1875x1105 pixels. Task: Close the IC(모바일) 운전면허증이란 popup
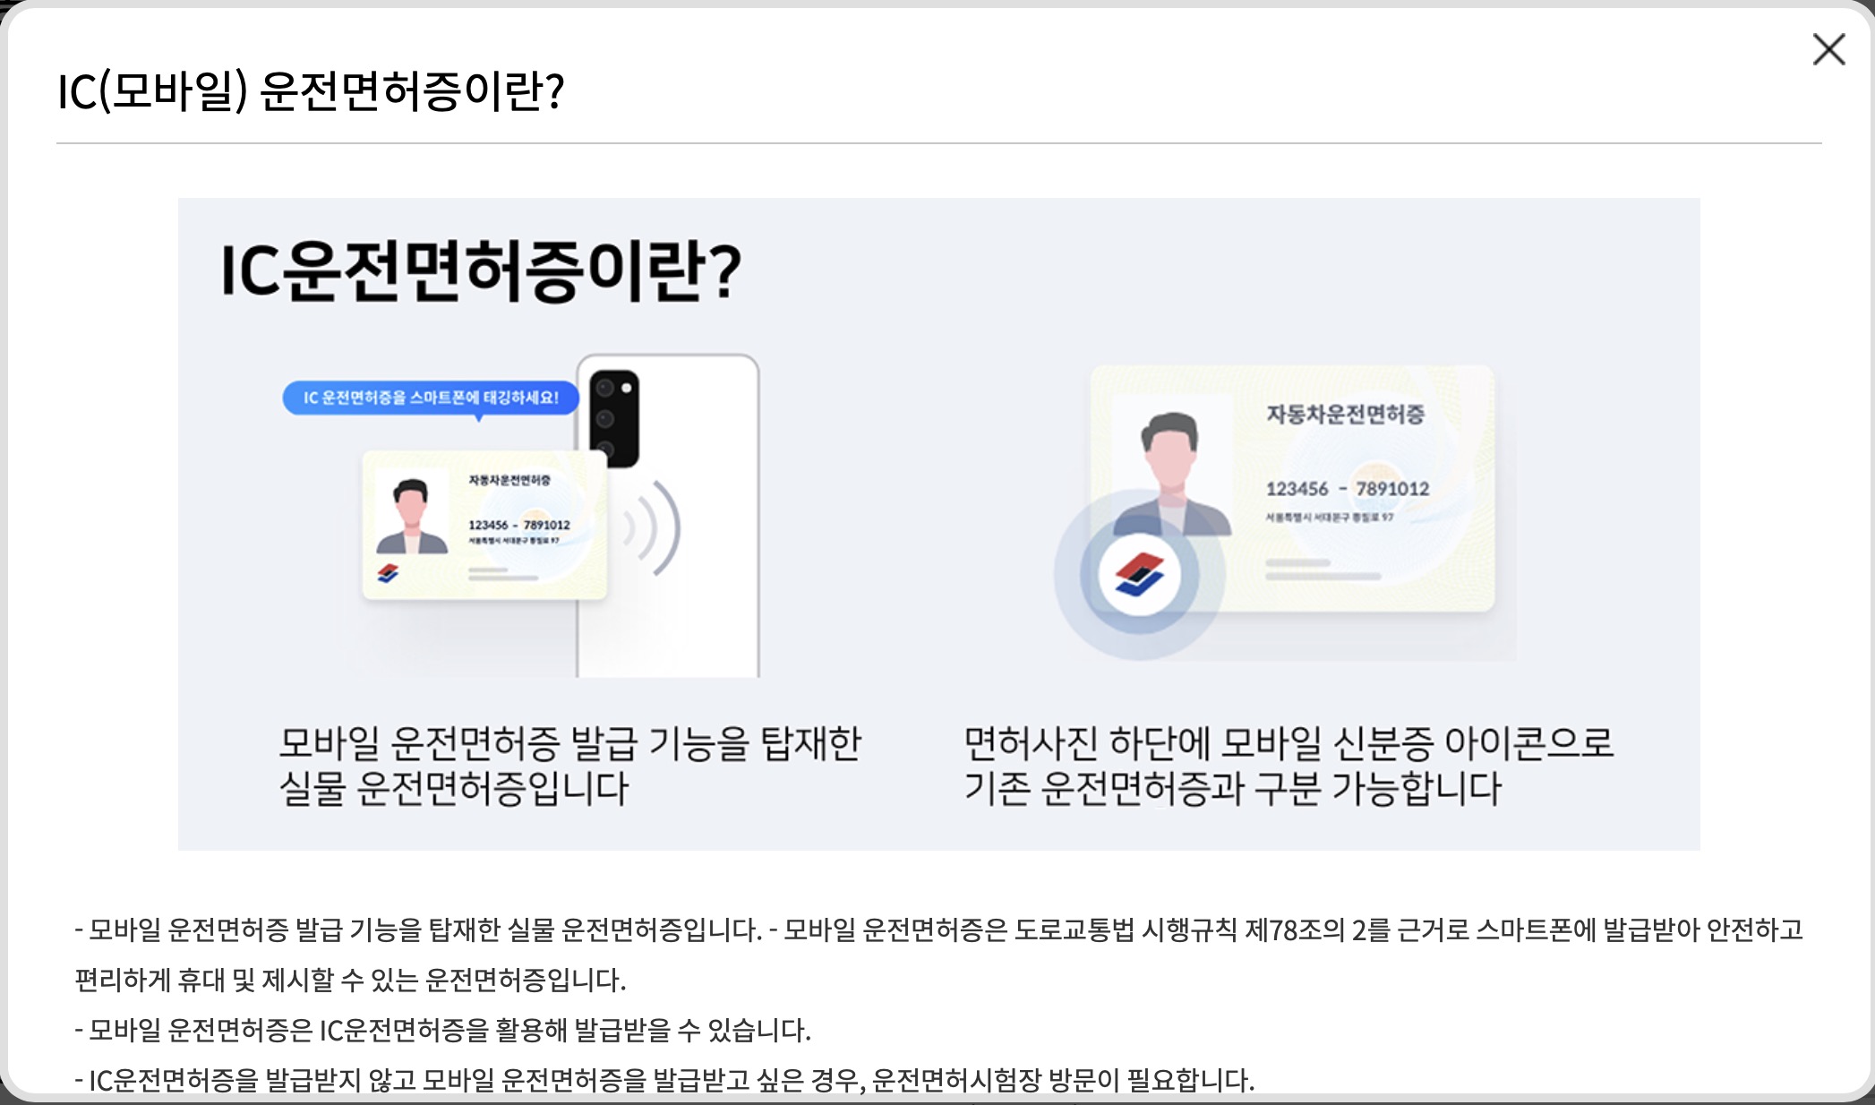1828,49
